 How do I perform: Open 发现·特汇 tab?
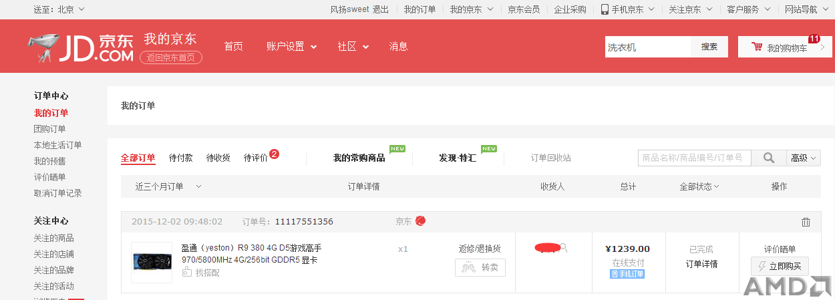(458, 158)
